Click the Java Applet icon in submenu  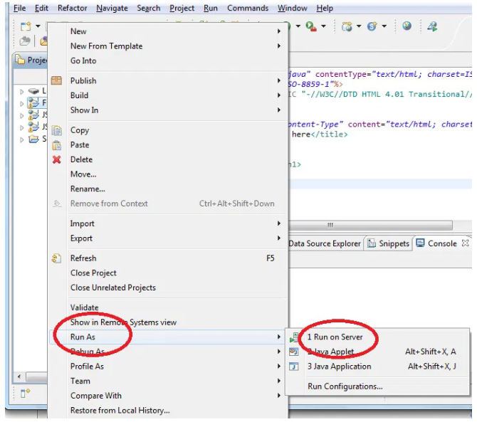[294, 352]
